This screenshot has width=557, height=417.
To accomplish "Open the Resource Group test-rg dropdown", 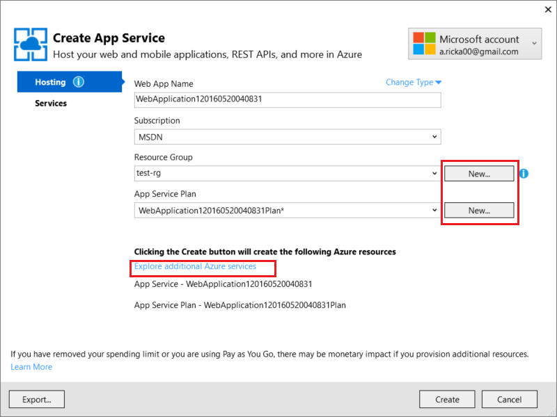I will [x=288, y=173].
